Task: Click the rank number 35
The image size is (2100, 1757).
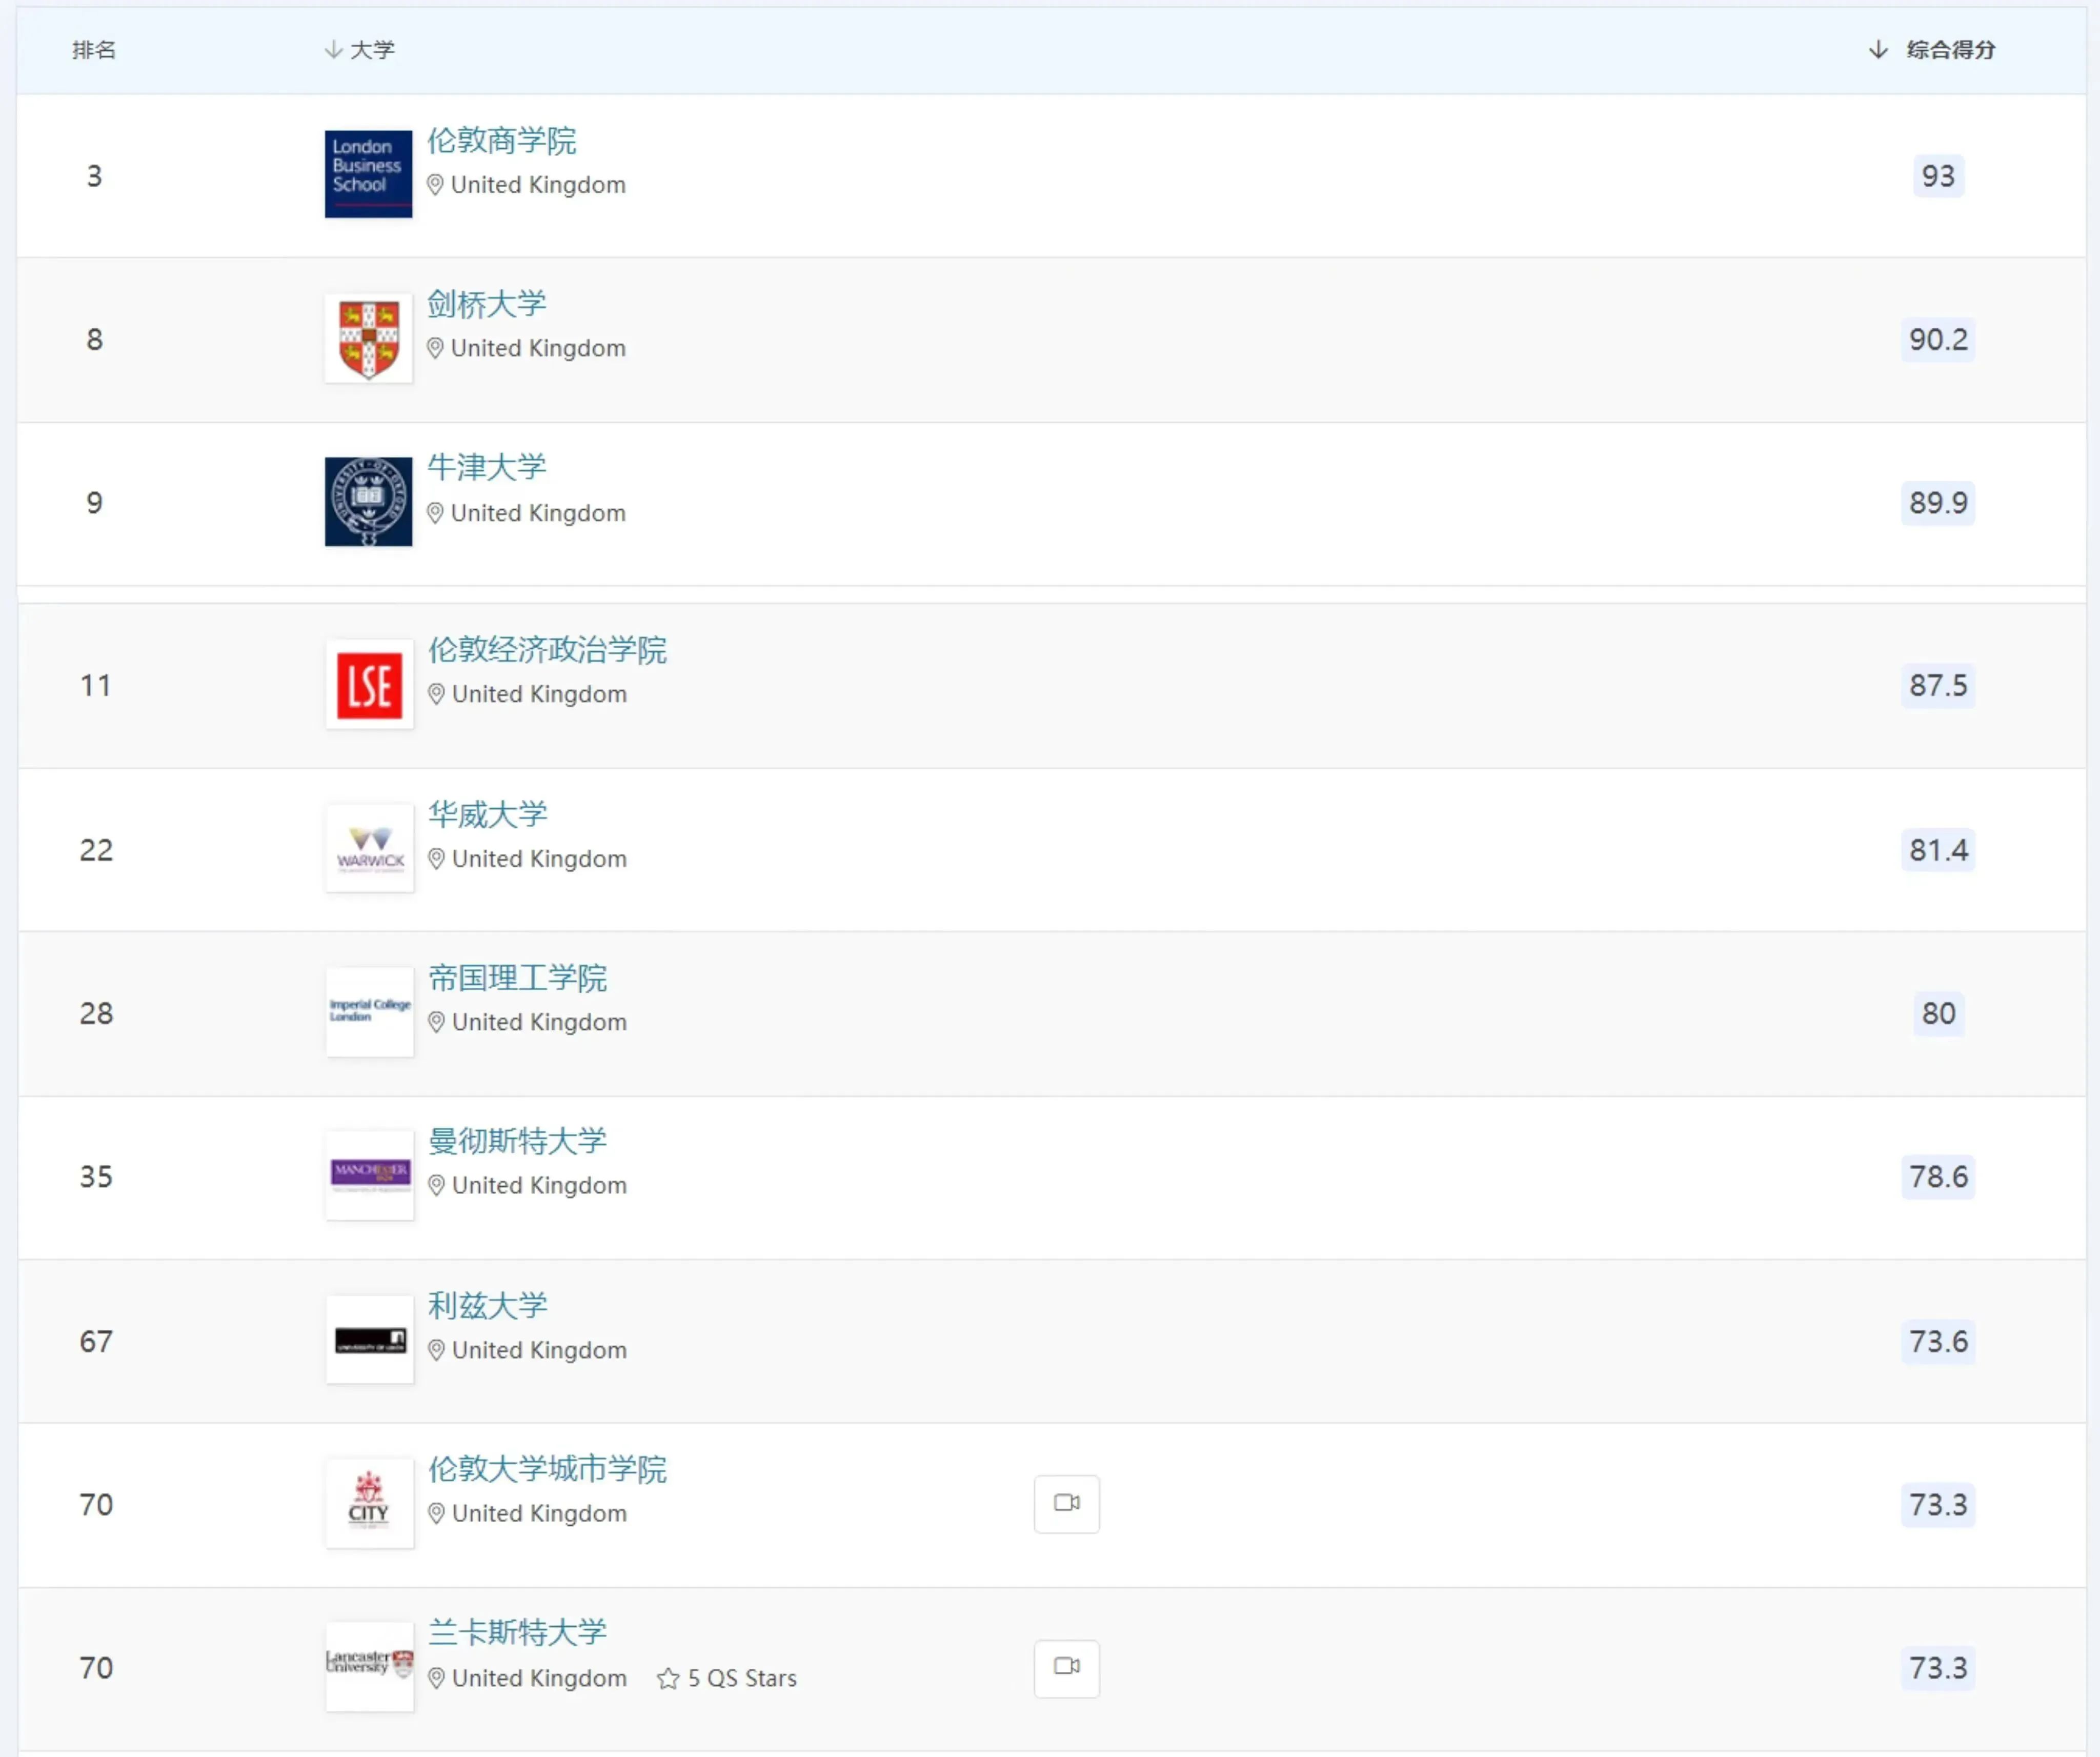Action: [96, 1176]
